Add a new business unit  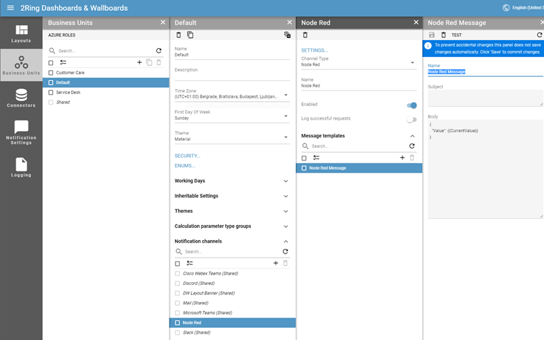[x=139, y=62]
